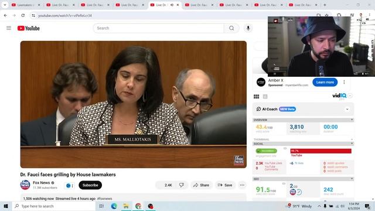Open more actions three-dot menu under video

click(x=242, y=185)
